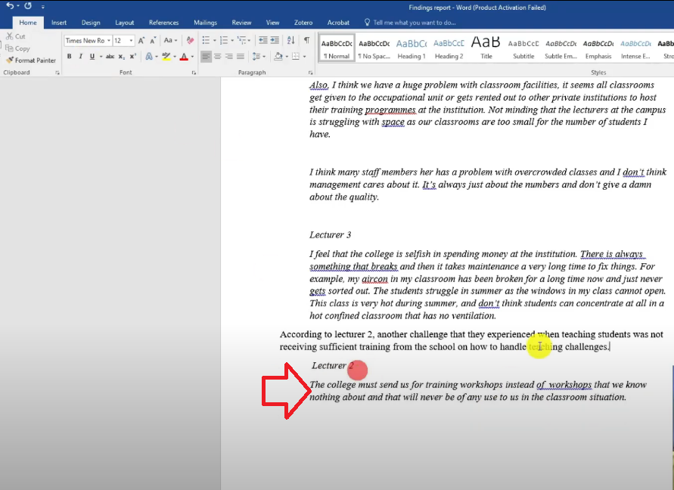This screenshot has height=490, width=674.
Task: Toggle Superscript formatting
Action: (133, 56)
